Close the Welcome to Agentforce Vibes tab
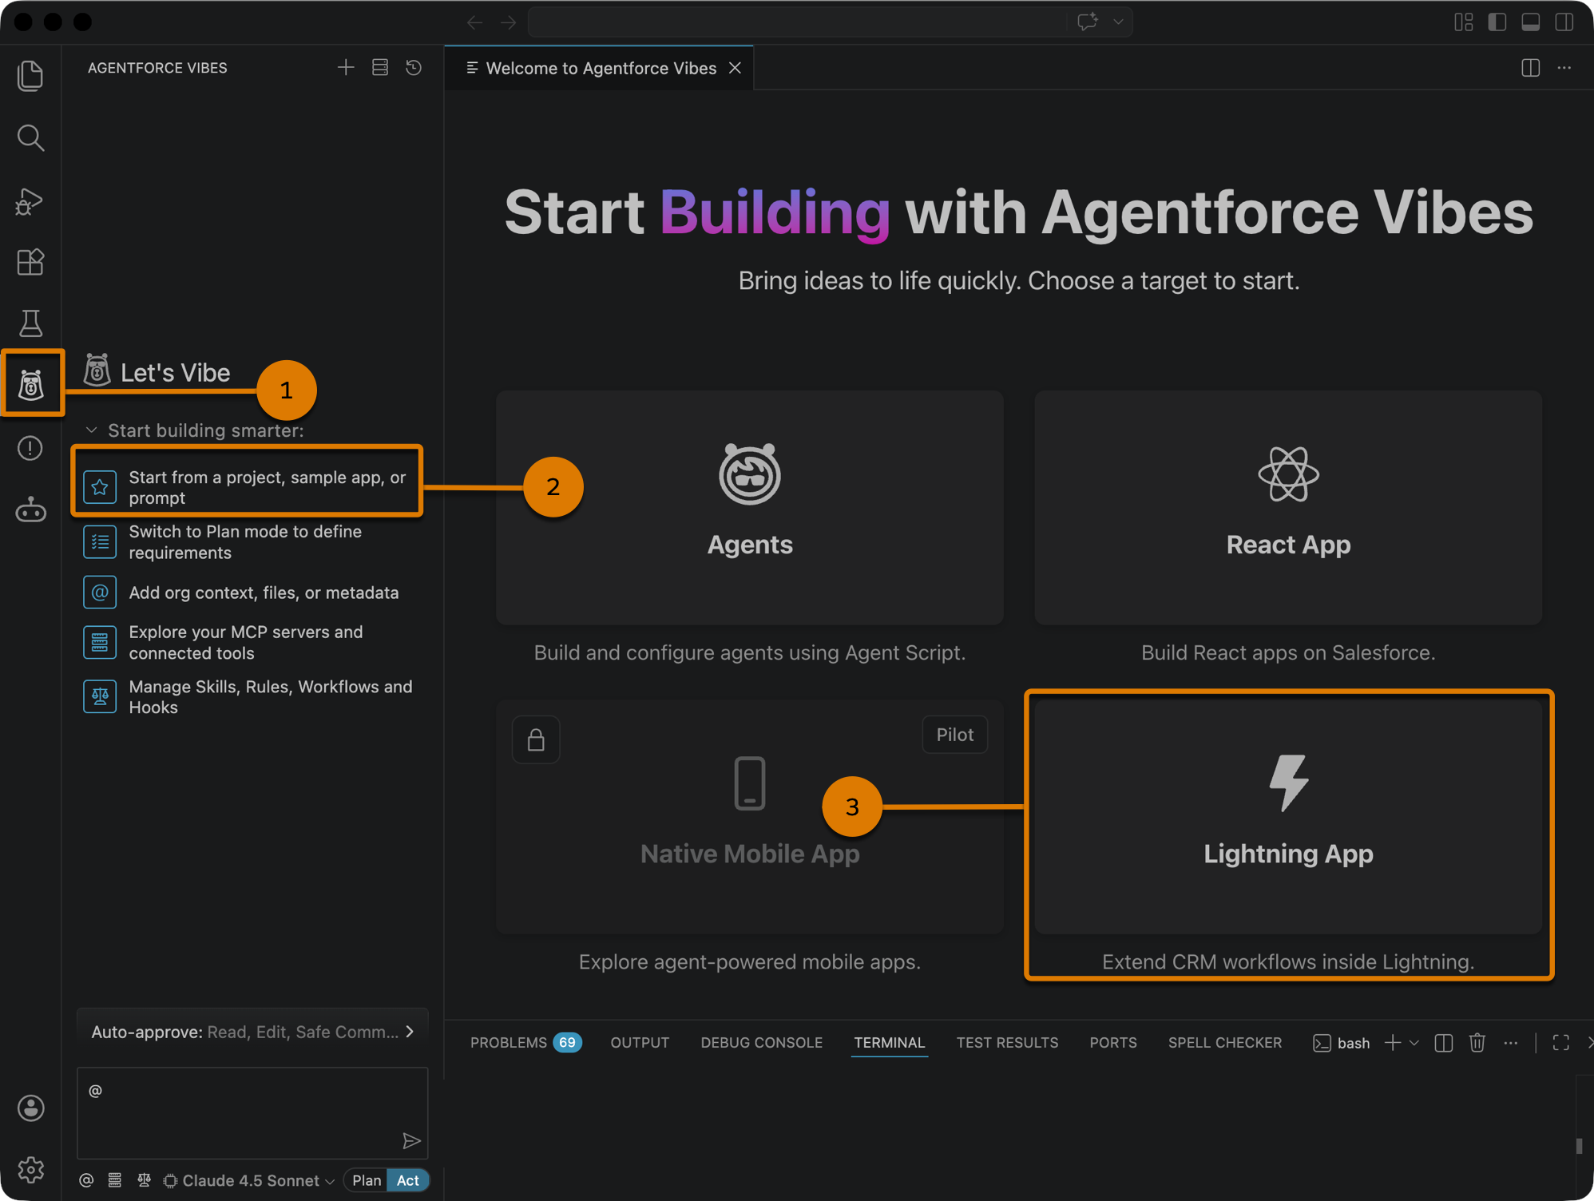 pyautogui.click(x=735, y=68)
